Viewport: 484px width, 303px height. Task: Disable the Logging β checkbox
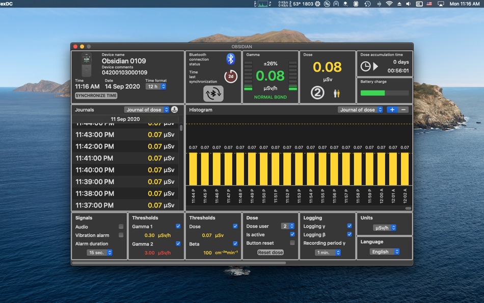(x=349, y=235)
